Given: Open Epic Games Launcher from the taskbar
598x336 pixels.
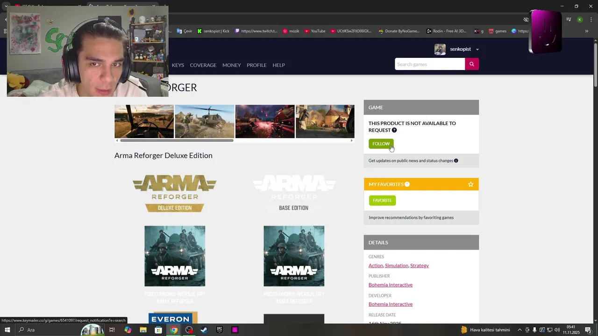Looking at the screenshot, I should pyautogui.click(x=220, y=330).
